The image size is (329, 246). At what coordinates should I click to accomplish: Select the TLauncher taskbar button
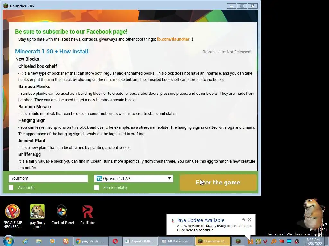(213, 241)
